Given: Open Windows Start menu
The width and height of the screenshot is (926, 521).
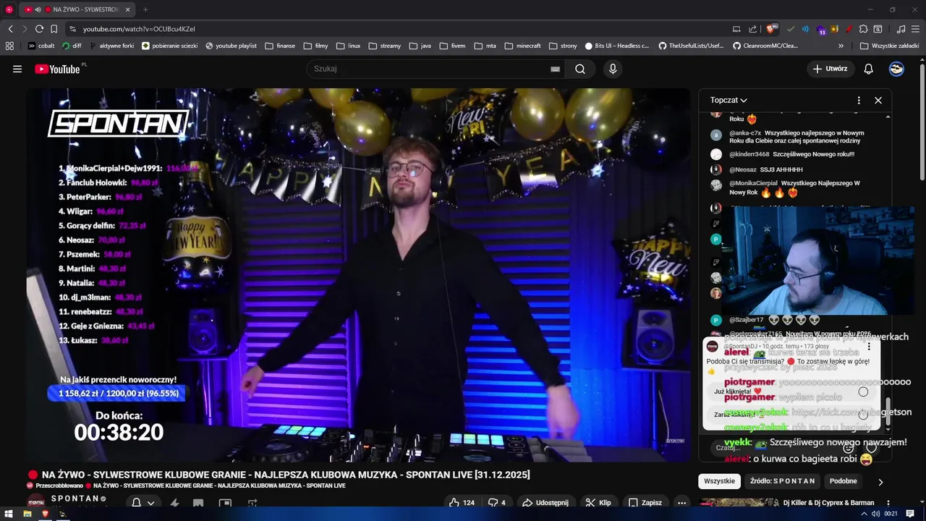Looking at the screenshot, I should [x=9, y=514].
